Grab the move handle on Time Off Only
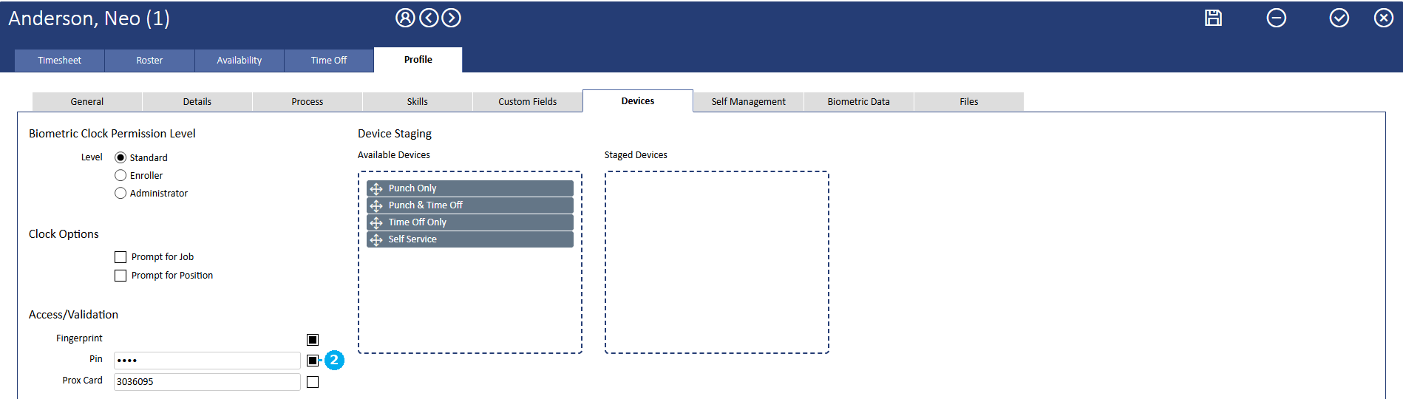The image size is (1403, 399). [x=376, y=222]
